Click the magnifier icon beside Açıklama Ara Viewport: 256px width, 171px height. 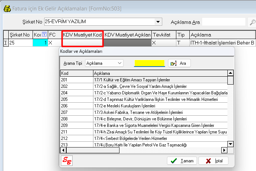[252, 22]
